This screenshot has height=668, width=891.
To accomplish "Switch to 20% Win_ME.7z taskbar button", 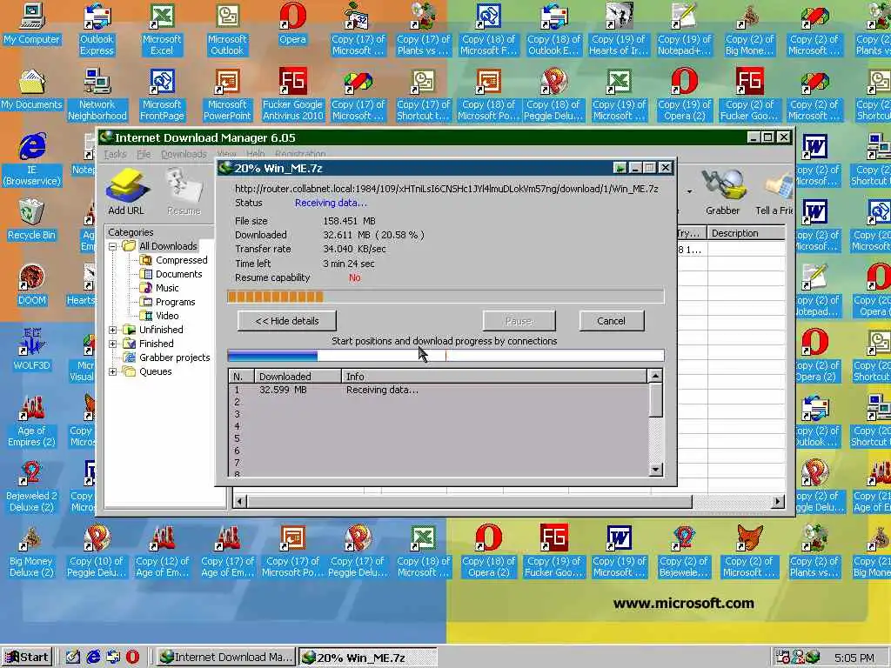I will point(368,658).
